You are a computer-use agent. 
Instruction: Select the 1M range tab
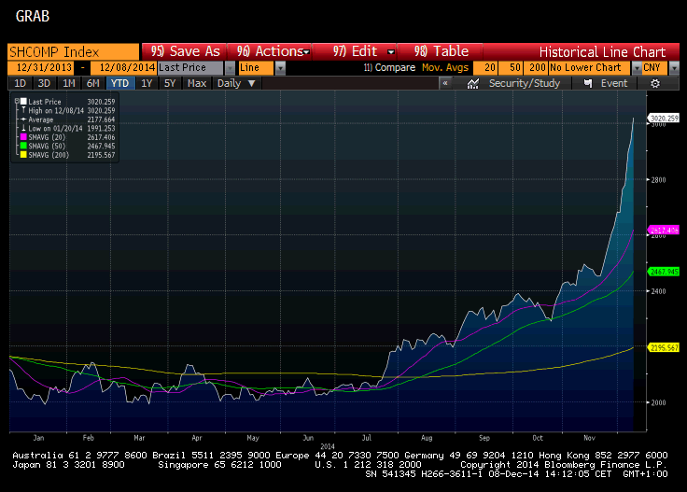[68, 83]
